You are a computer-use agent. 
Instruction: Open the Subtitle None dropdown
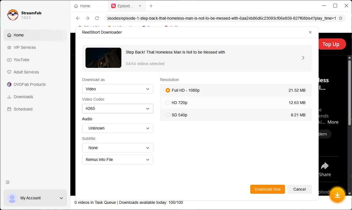118,148
